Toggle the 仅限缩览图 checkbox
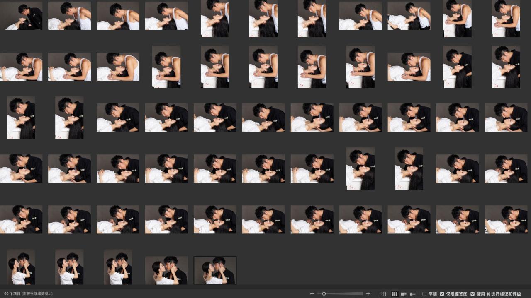 [442, 294]
